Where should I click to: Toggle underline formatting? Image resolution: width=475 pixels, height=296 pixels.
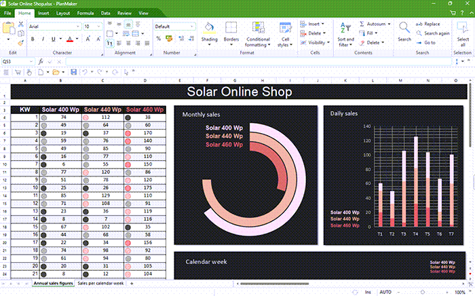(52, 39)
